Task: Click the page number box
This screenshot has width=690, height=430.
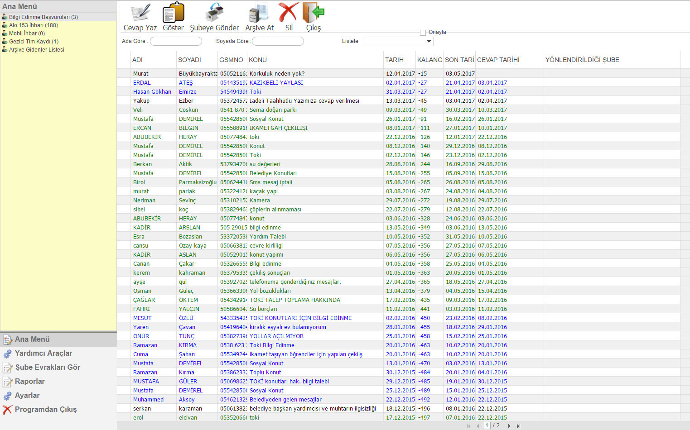Action: point(487,425)
